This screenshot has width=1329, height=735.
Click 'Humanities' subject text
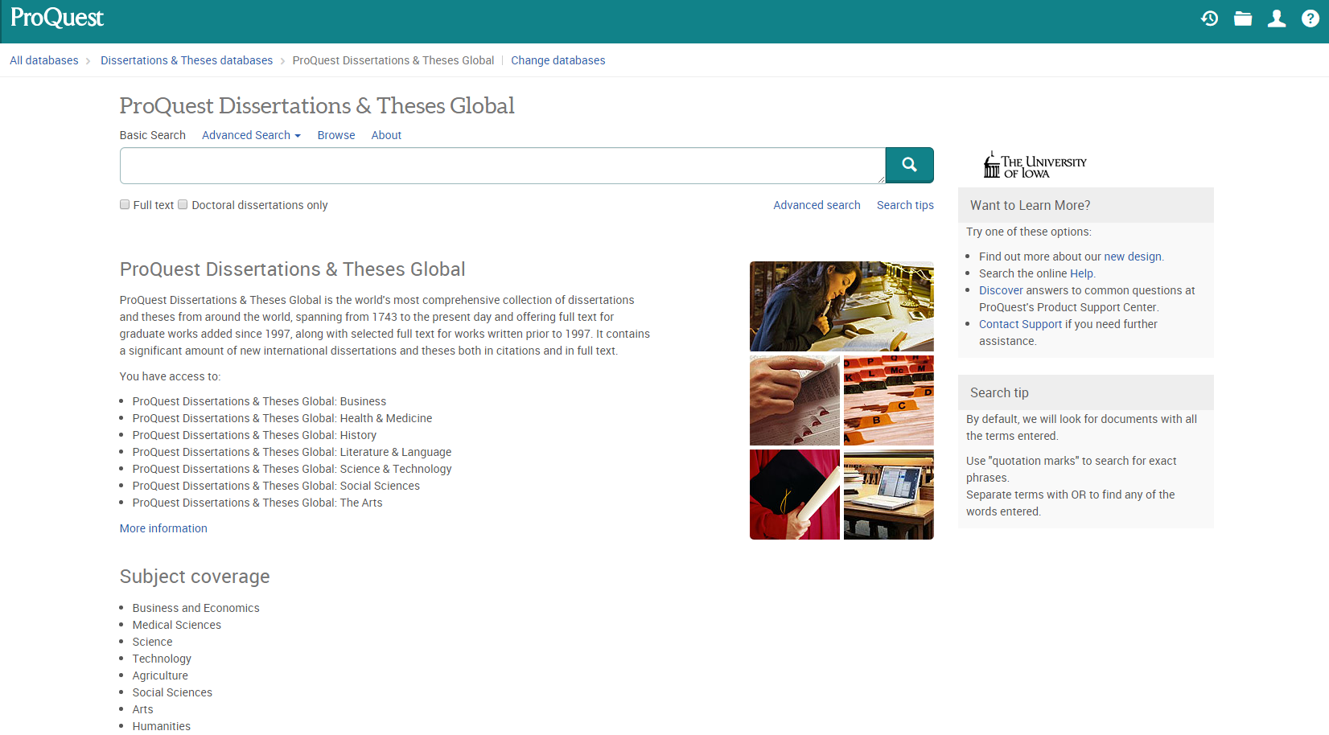pyautogui.click(x=162, y=726)
